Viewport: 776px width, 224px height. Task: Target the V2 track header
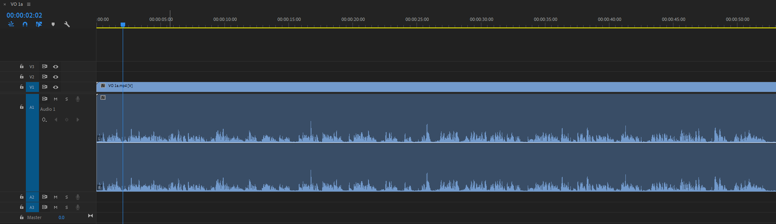(x=32, y=77)
